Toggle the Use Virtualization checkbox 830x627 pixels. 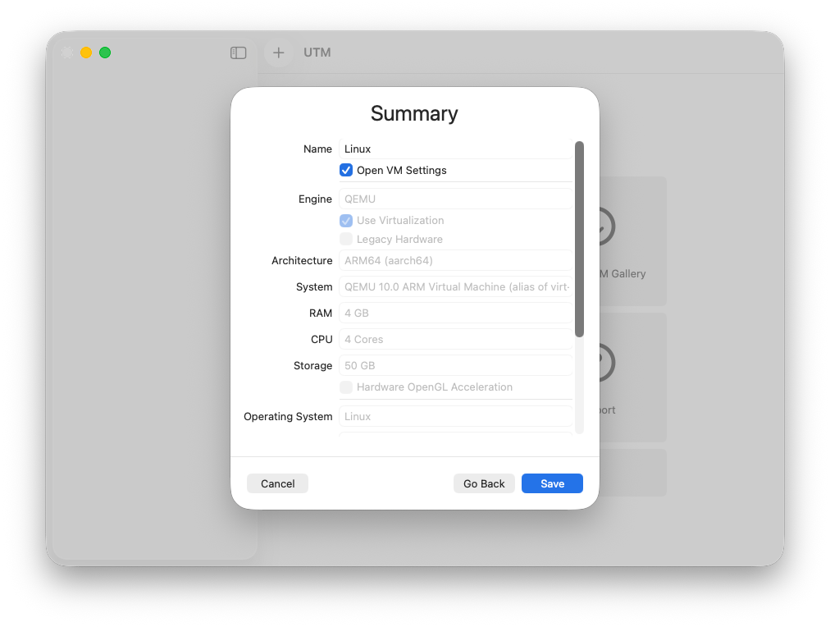pos(346,221)
